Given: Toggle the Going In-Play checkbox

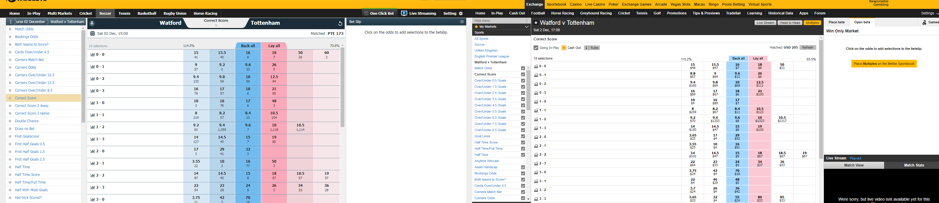Looking at the screenshot, I should pos(536,48).
